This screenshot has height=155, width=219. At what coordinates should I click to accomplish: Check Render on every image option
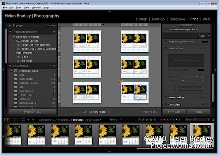click(175, 91)
